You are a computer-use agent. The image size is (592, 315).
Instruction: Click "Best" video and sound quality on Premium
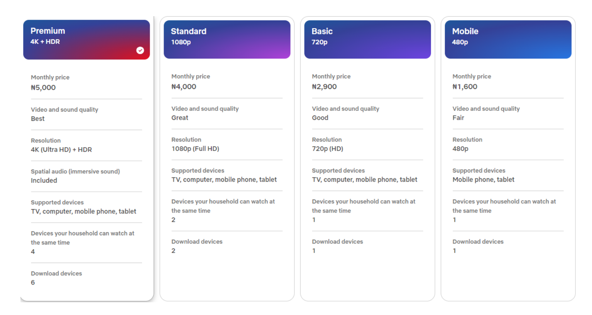pyautogui.click(x=38, y=119)
